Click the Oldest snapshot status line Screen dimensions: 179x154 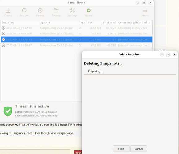pos(36,116)
